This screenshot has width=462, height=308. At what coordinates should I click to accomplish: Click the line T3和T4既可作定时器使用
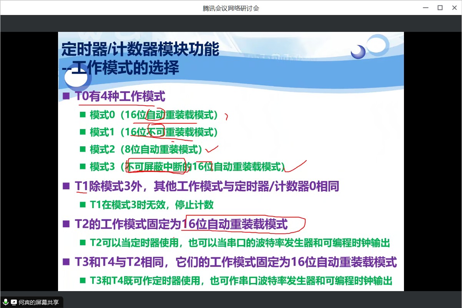point(241,281)
